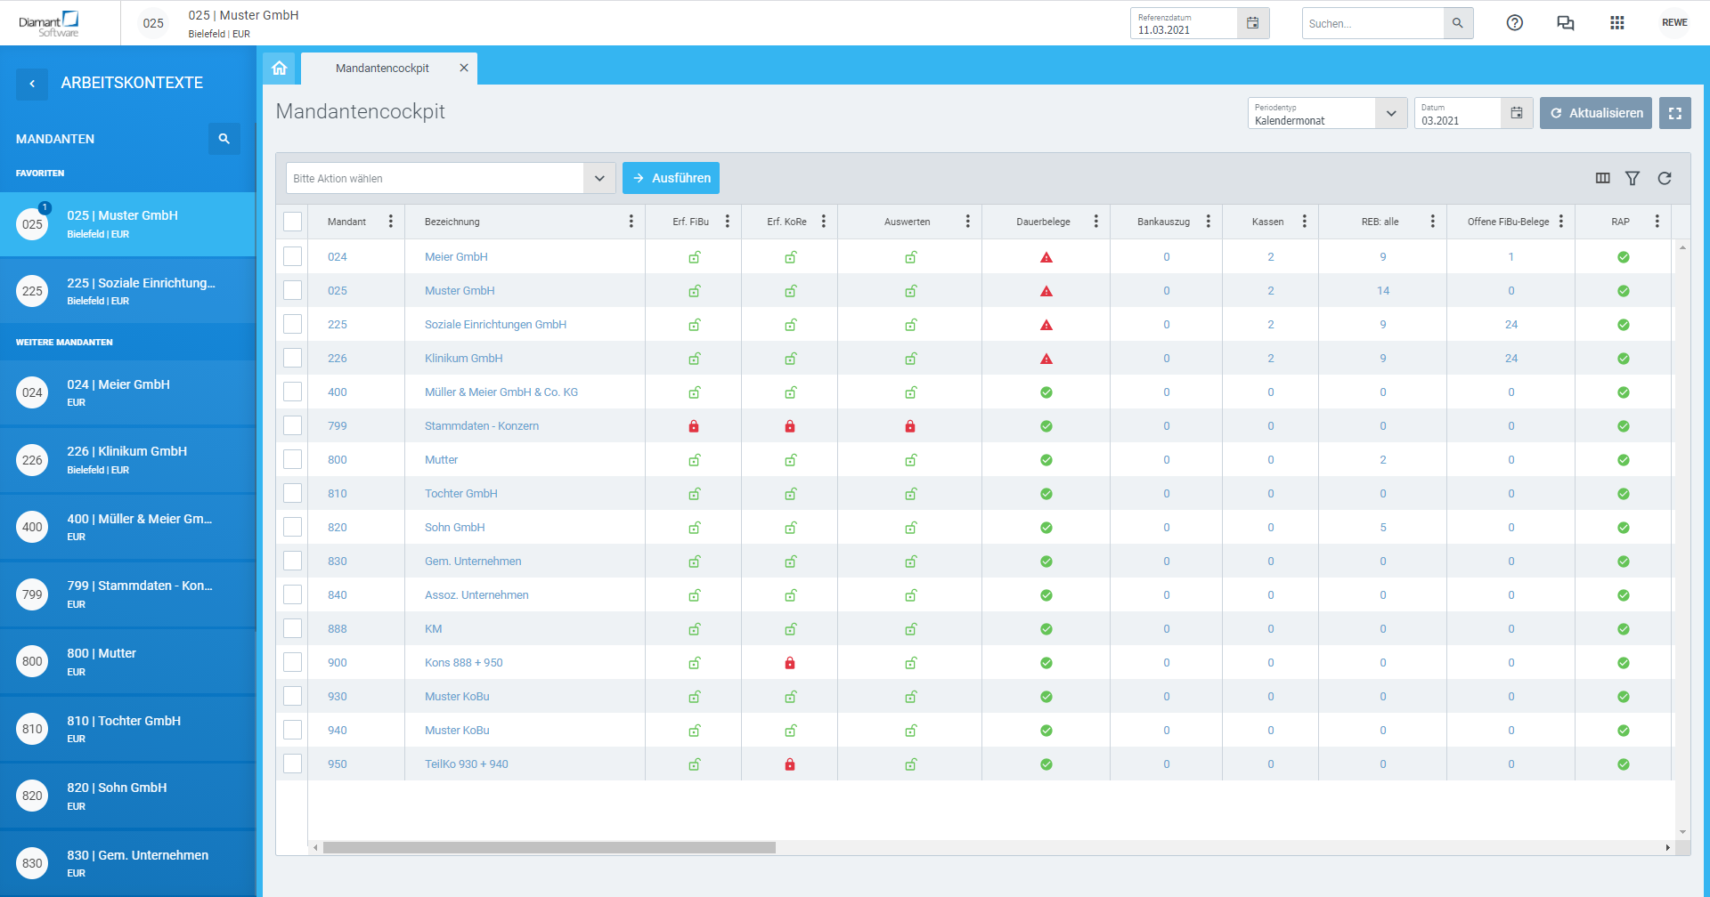Open the column chooser icon
The image size is (1710, 897).
tap(1603, 178)
